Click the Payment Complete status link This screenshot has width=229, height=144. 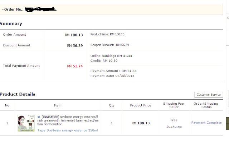[206, 123]
